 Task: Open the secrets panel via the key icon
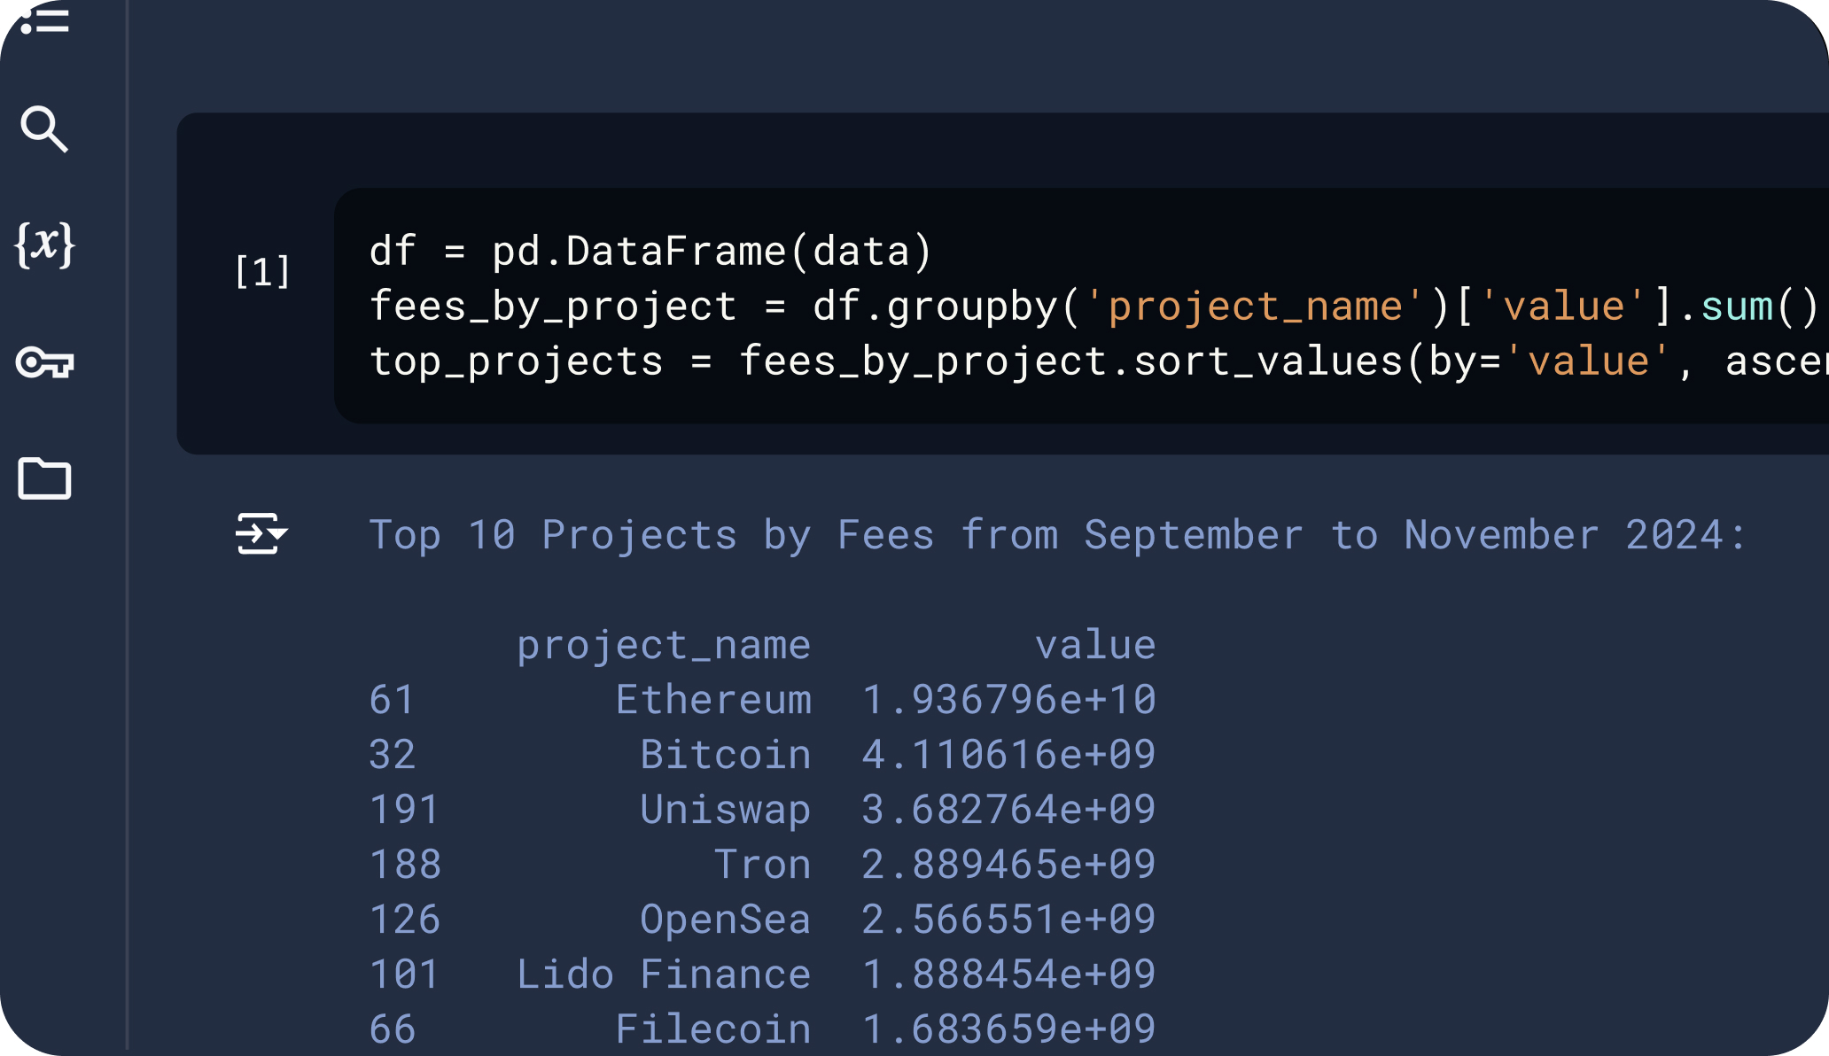click(x=46, y=363)
